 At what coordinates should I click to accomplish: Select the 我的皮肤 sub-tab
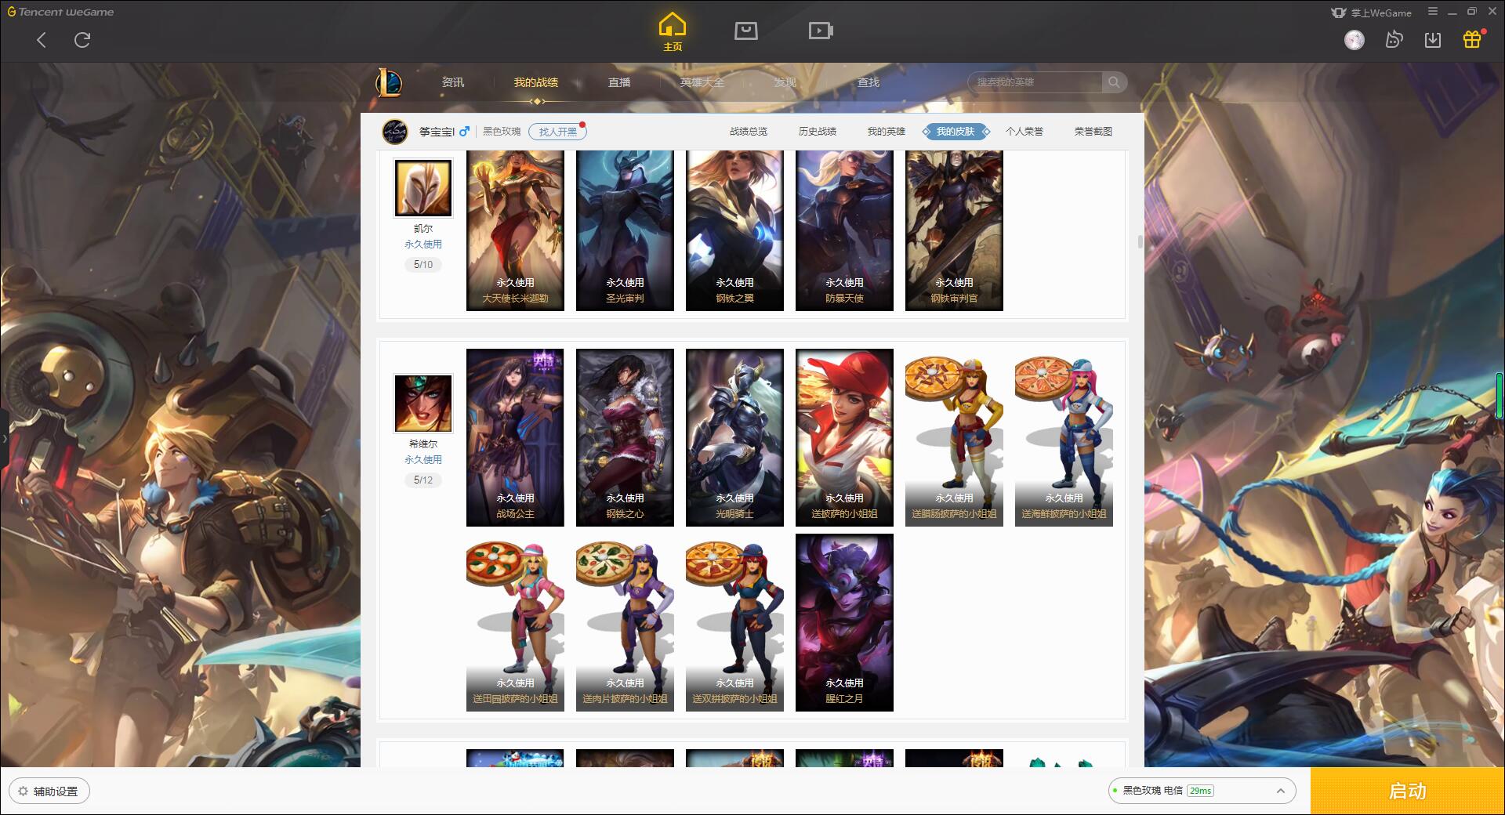coord(956,132)
